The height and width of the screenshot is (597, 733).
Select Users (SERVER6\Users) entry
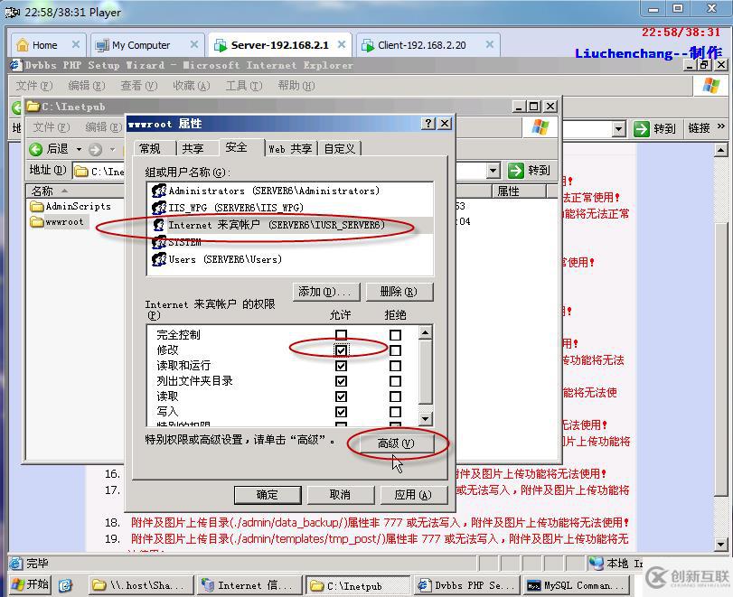(290, 259)
